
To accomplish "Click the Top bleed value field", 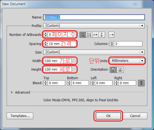I will pos(56,83).
